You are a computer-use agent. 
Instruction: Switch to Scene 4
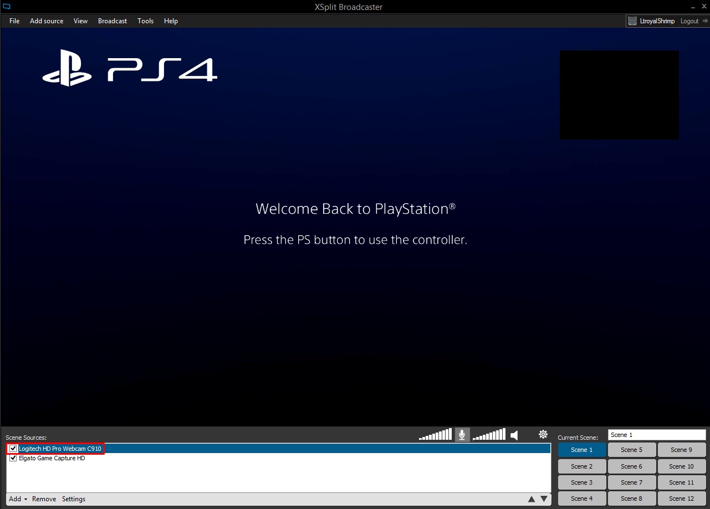[582, 498]
